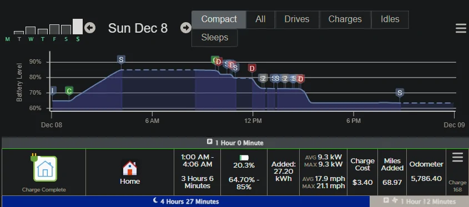
Task: Click the 12 PM label on the time axis
Action: click(x=253, y=121)
